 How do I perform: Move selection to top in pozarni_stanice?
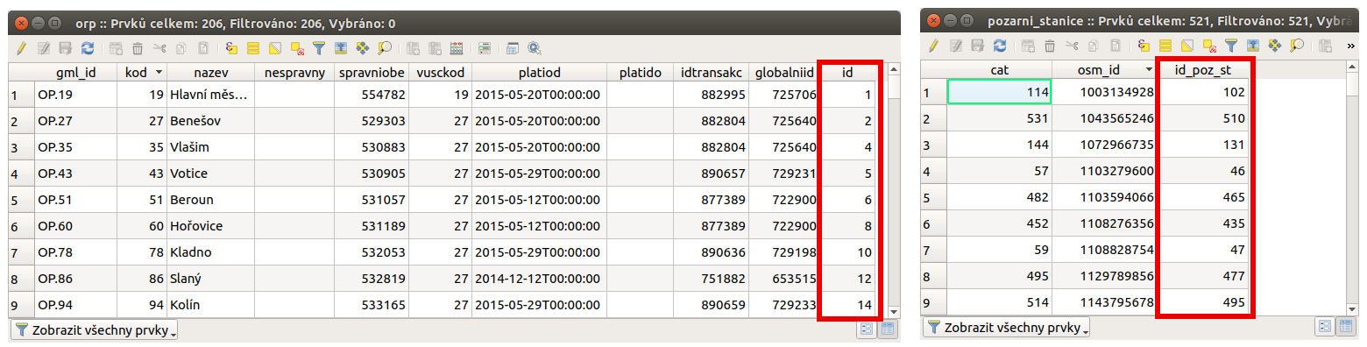pos(1253,46)
